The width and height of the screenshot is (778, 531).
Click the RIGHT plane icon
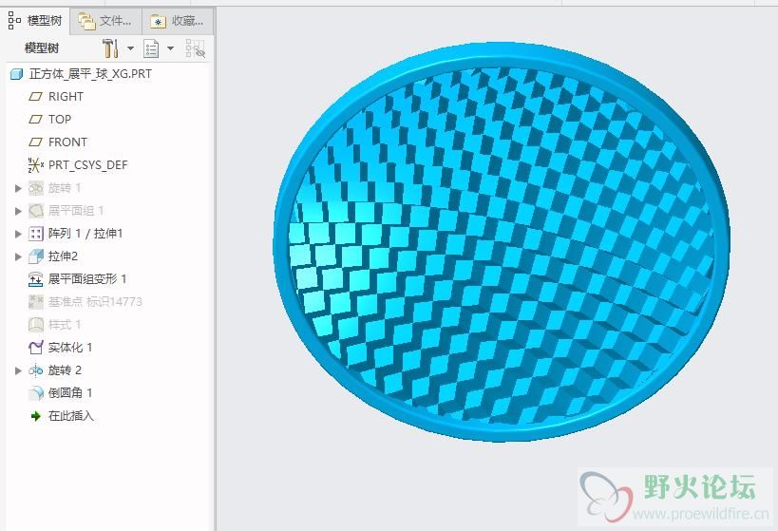pos(36,96)
